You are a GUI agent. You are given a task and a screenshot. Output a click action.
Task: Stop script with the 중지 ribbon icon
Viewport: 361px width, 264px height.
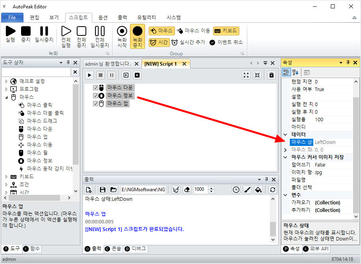click(x=25, y=34)
